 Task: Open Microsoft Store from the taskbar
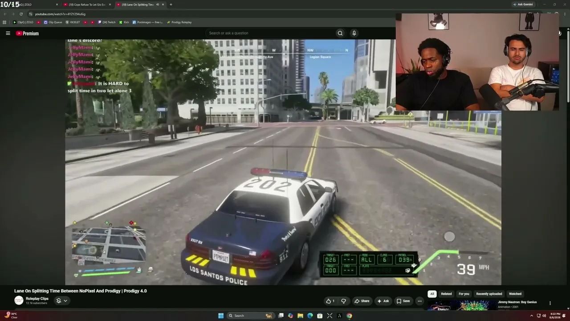(320, 316)
